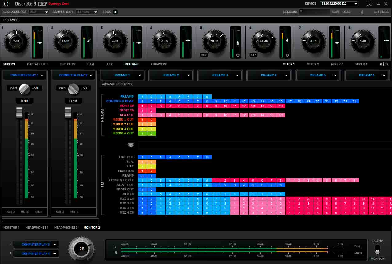This screenshot has width=392, height=264.
Task: Click the stereo link icon on preamp 1
Action: pyautogui.click(x=39, y=30)
